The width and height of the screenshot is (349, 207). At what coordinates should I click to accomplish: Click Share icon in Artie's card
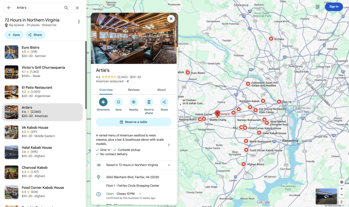pyautogui.click(x=164, y=102)
